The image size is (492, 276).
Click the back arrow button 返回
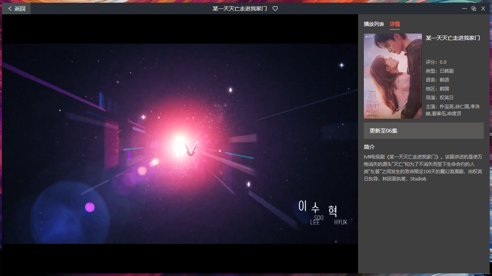coord(16,9)
